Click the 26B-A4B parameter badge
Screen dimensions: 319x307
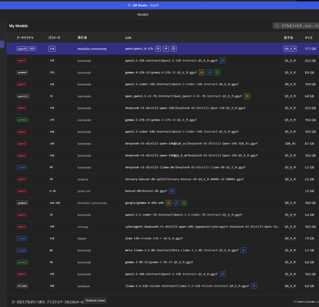(55, 203)
